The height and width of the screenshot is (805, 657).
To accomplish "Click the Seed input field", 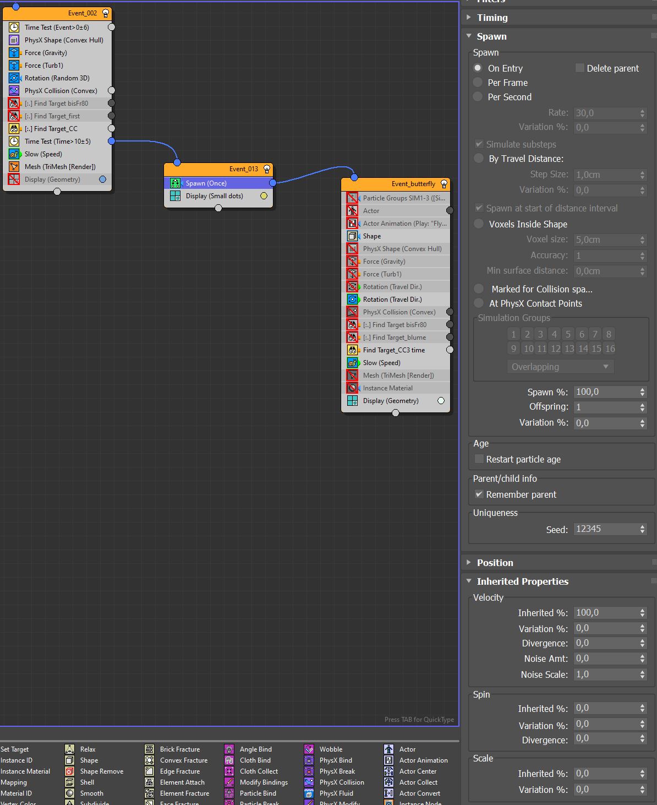I will (x=605, y=529).
